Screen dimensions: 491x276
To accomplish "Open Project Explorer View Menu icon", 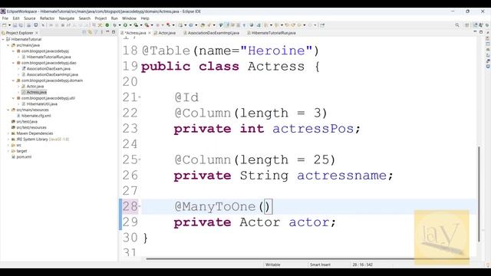I will click(x=102, y=32).
